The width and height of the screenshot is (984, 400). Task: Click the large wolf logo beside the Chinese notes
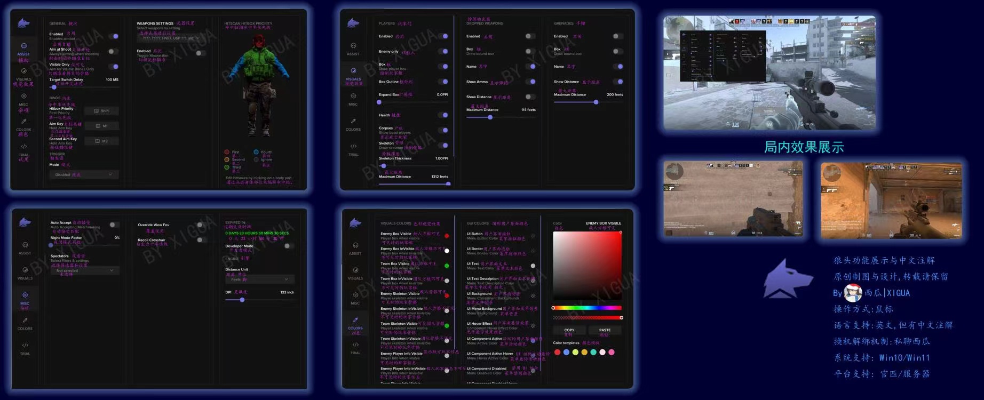(786, 278)
